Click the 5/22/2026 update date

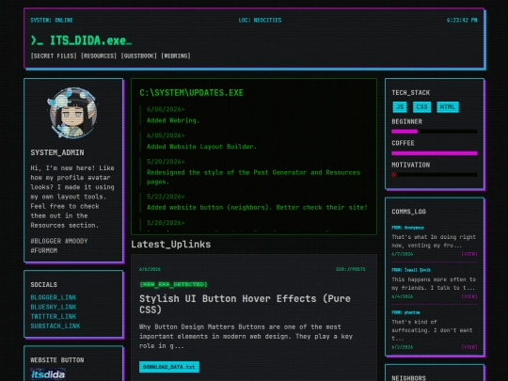(166, 197)
